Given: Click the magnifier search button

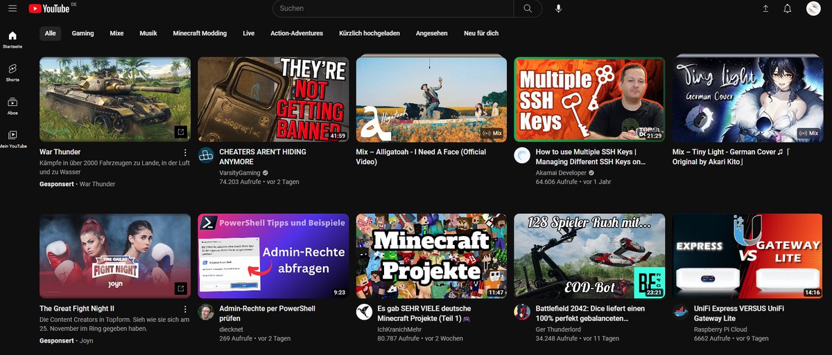Looking at the screenshot, I should tap(528, 8).
